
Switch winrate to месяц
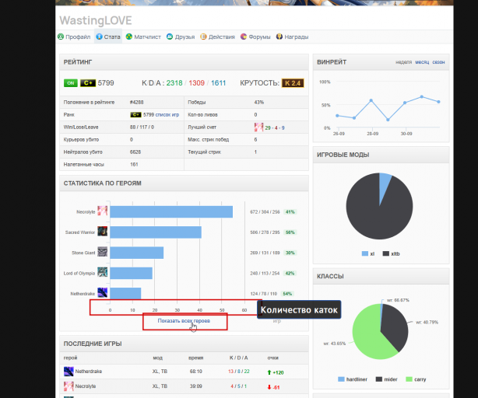(422, 62)
